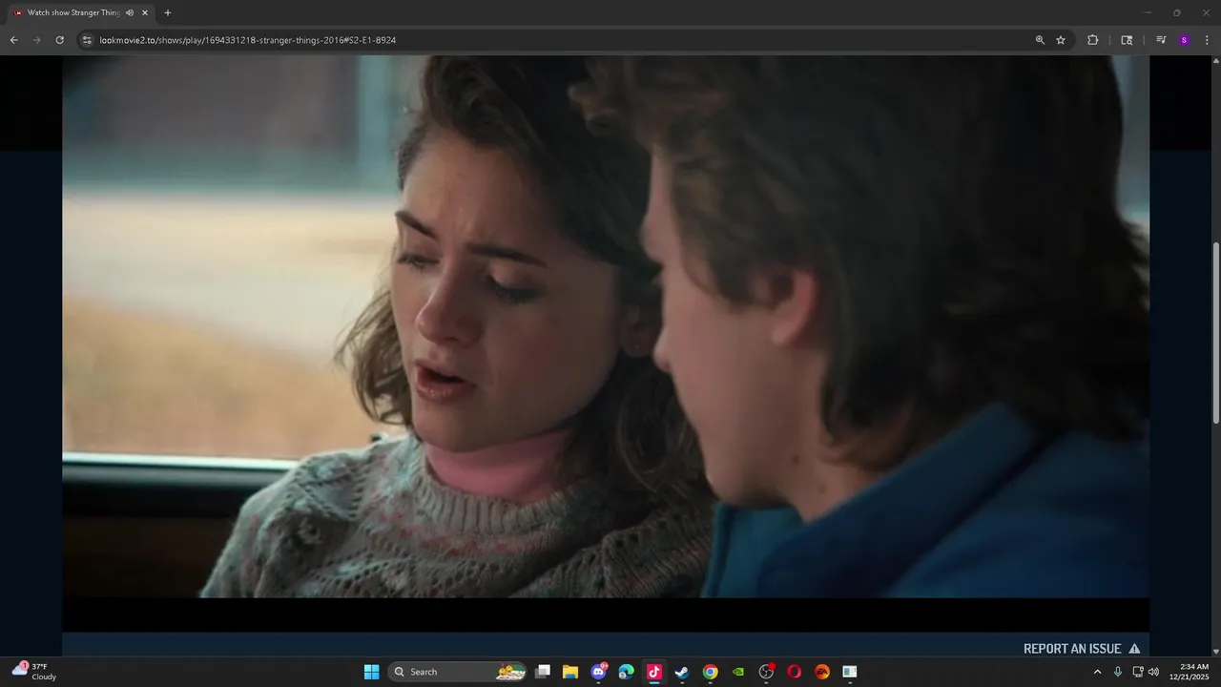Screen dimensions: 1221x687
Task: Click the browser Forward arrow
Action: [36, 40]
